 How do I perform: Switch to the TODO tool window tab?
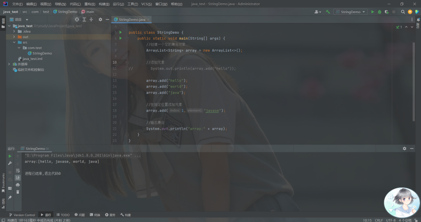coord(63,215)
